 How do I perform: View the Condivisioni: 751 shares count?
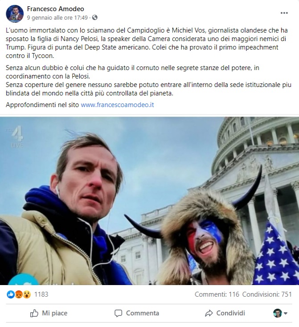pos(267,294)
